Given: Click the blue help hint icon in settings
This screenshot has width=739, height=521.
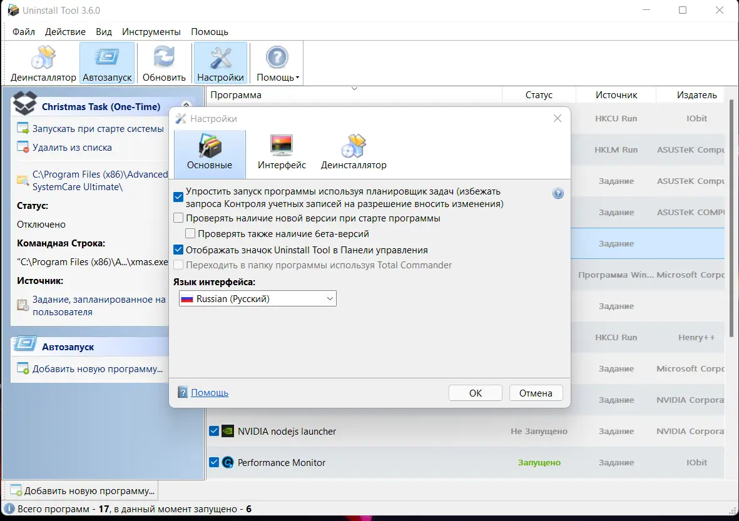Looking at the screenshot, I should (558, 194).
